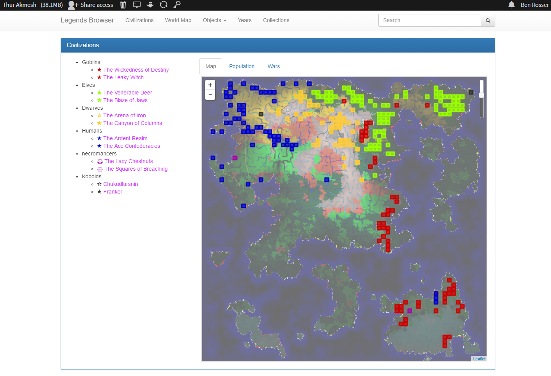Click into the Search input field
The width and height of the screenshot is (551, 376).
[430, 20]
